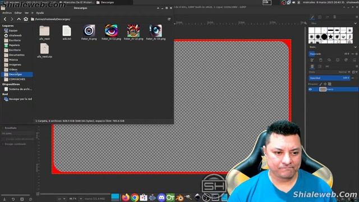
Task: Open the Ir menu
Action: (x=33, y=13)
